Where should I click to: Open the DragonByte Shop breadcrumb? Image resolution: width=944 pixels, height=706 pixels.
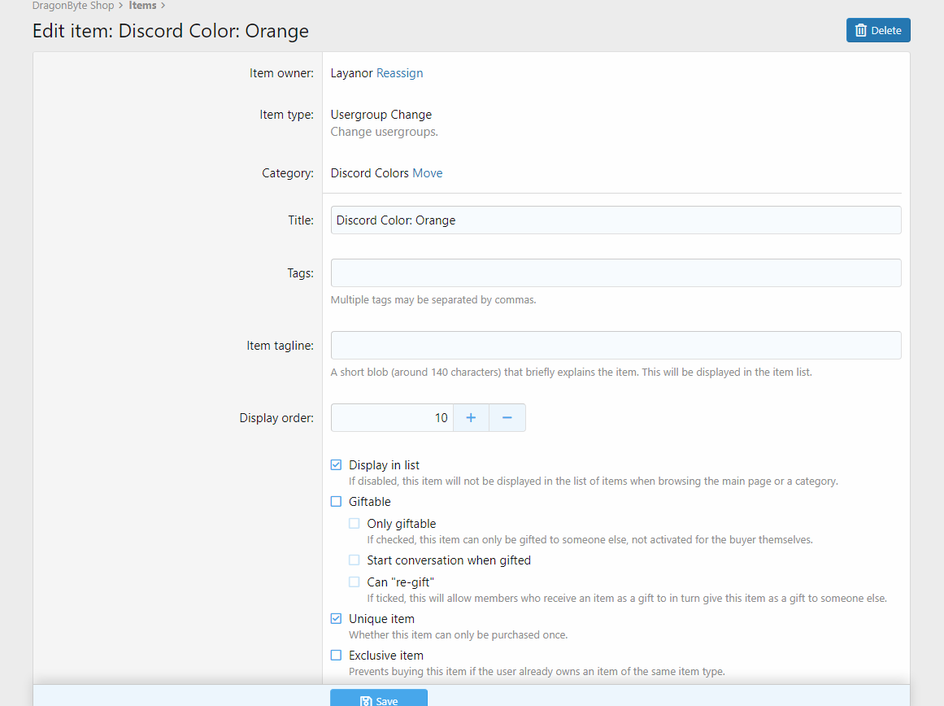coord(73,6)
